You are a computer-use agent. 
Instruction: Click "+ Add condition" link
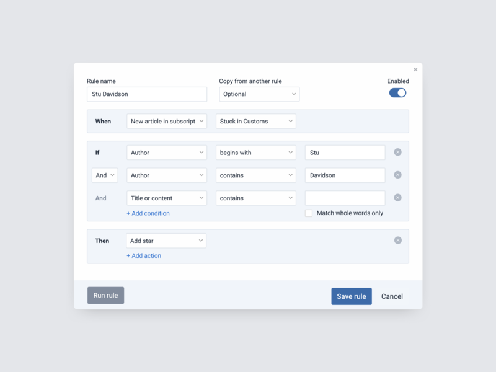pos(148,213)
